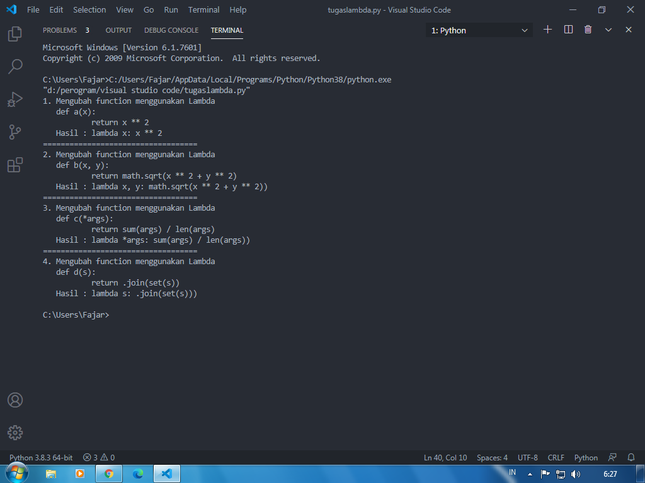Click the line 'Microsoft Windows [Version 6.1.7601]'
The image size is (645, 483).
pos(122,48)
